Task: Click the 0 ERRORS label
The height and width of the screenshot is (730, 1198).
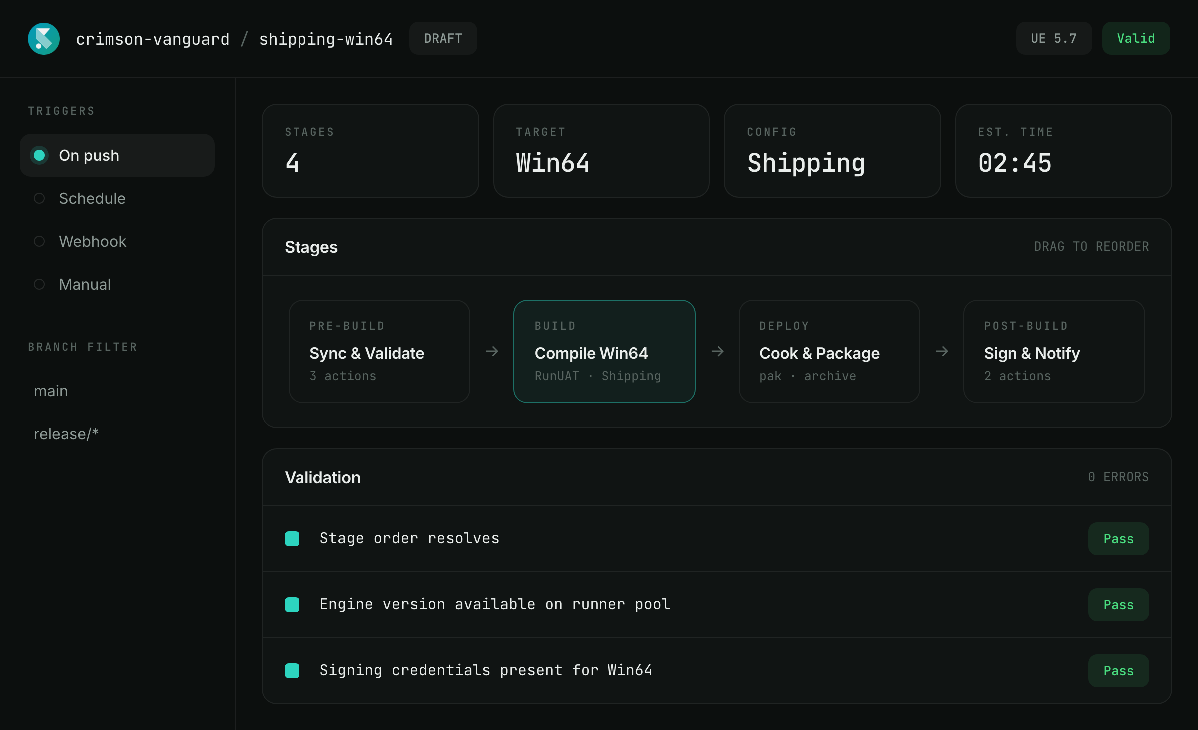Action: [1118, 477]
